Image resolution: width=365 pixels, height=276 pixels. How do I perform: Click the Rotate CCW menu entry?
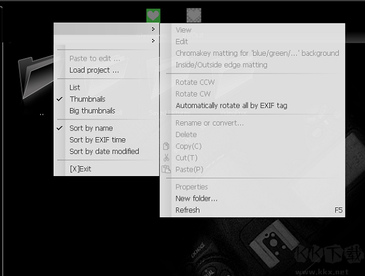(x=195, y=82)
